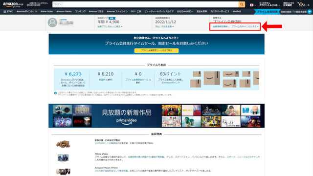Click the Prime Video benefit thumbnail

(x=63, y=157)
